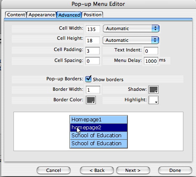196x177 pixels.
Task: Open the Position tab
Action: click(93, 15)
